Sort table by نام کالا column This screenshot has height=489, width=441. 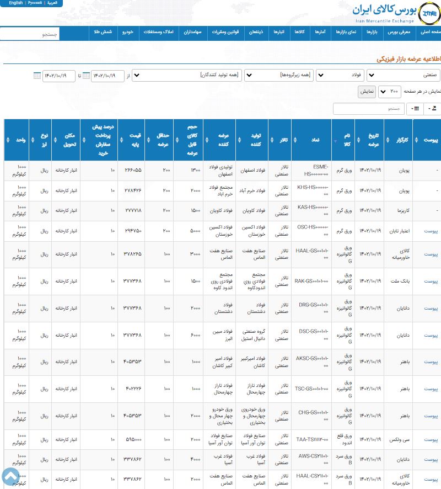[335, 141]
